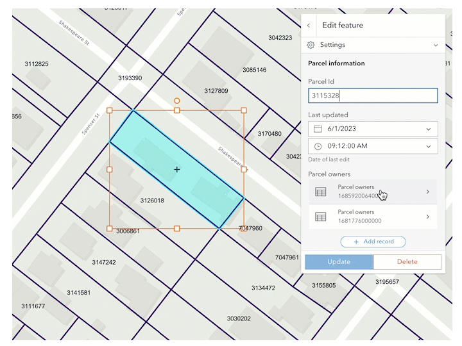Click the table icon of first Parcel owners record
The image size is (462, 346).
click(x=321, y=192)
